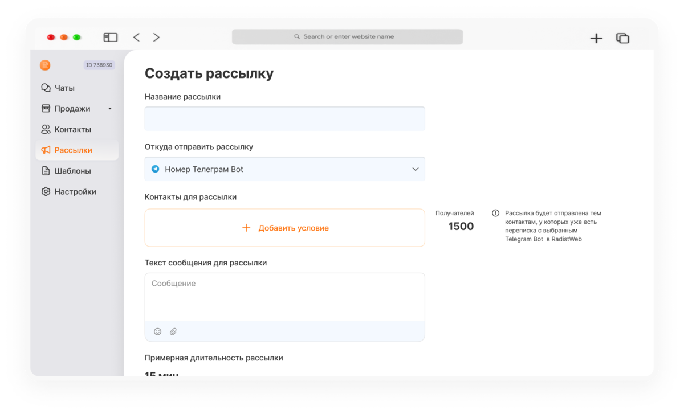
Task: Click the Контакты для рассылки label
Action: (190, 197)
